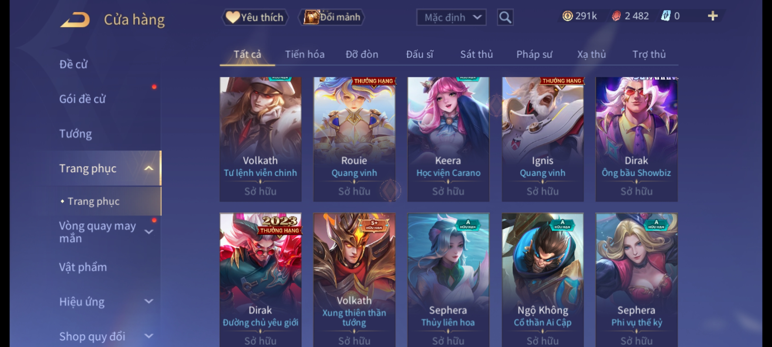
Task: Open the search magnifier icon
Action: click(x=505, y=17)
